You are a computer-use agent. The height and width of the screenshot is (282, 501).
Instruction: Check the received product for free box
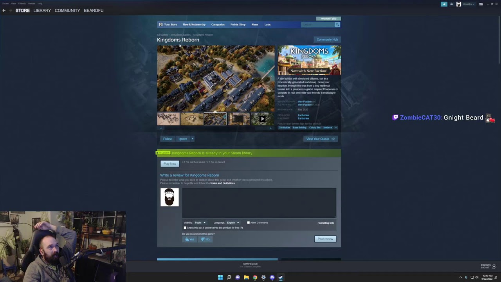tap(185, 228)
